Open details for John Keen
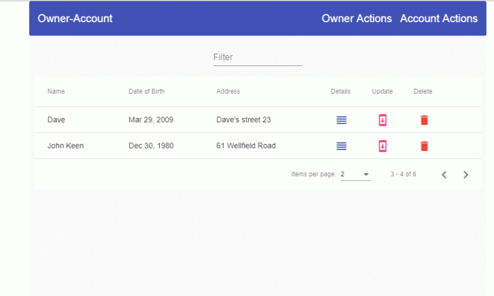The width and height of the screenshot is (494, 296). [341, 146]
